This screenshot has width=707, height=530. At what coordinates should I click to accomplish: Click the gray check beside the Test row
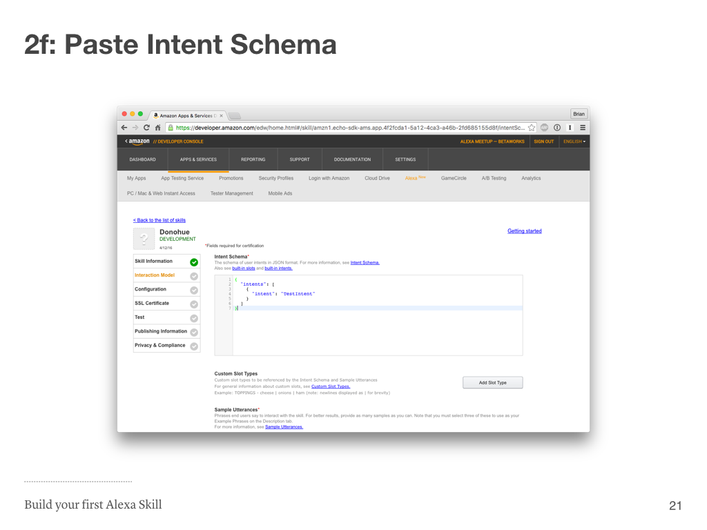click(194, 318)
